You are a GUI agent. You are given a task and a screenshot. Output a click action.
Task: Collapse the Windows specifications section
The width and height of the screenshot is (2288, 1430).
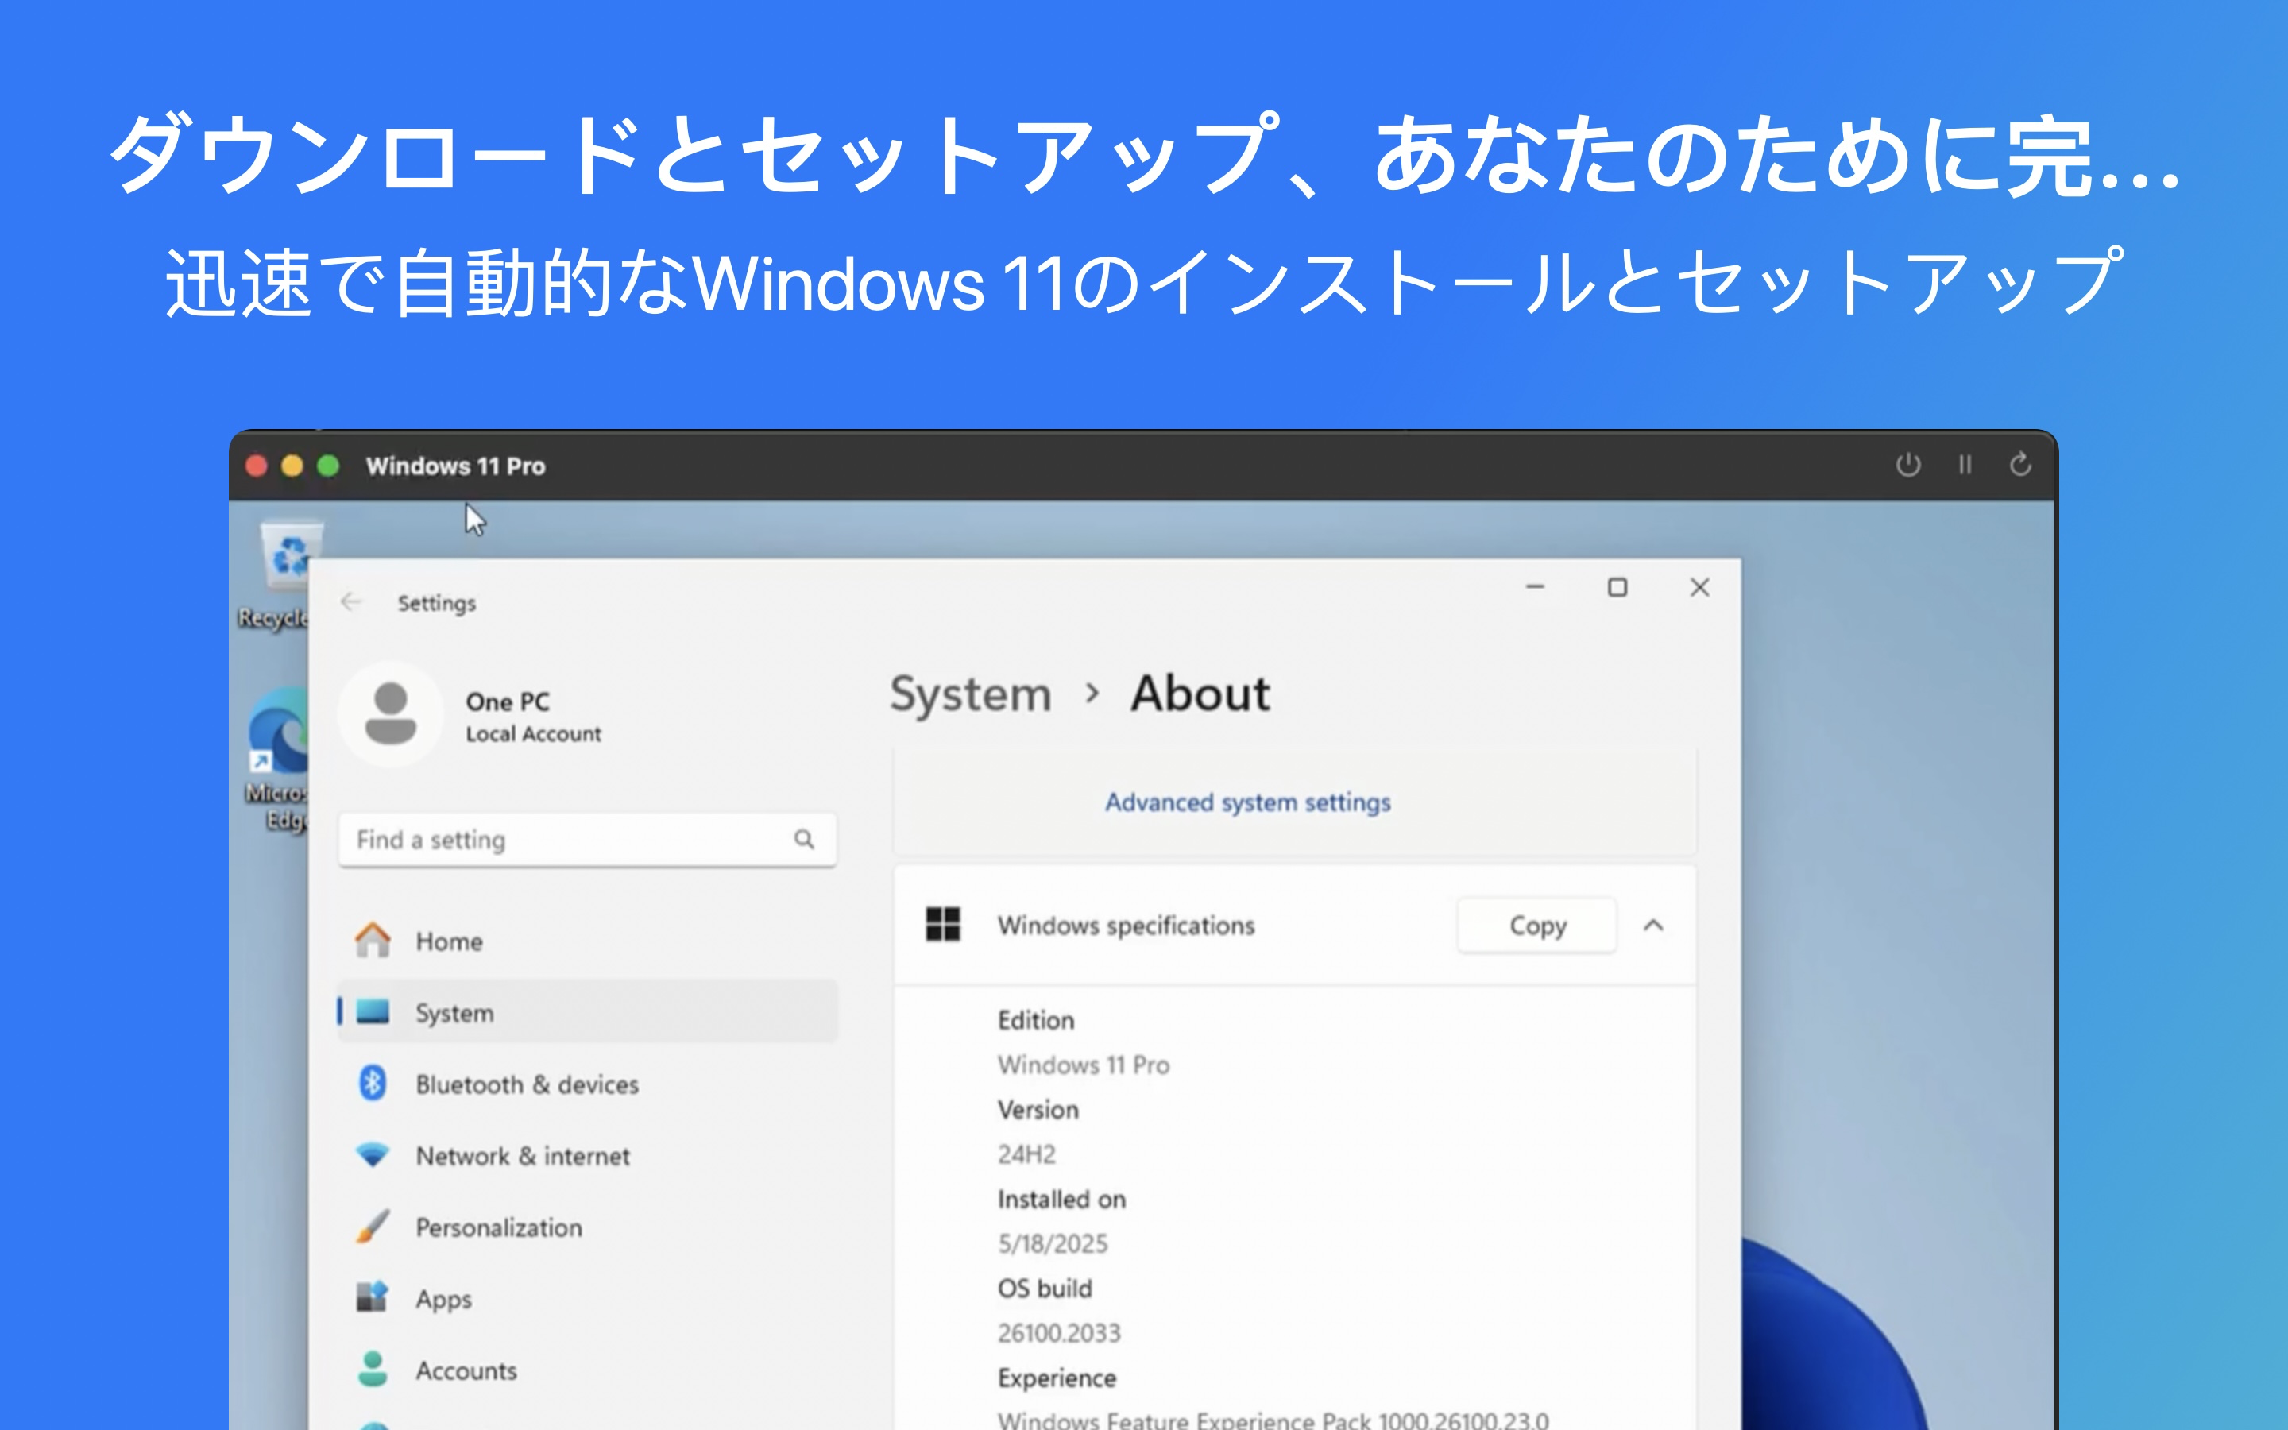point(1652,925)
